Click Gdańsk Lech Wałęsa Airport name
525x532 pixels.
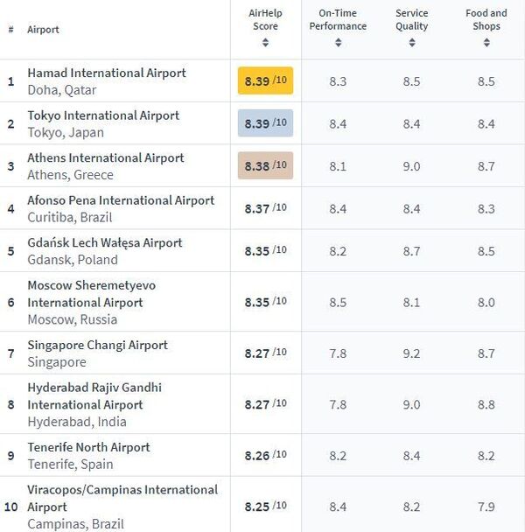[x=105, y=242]
